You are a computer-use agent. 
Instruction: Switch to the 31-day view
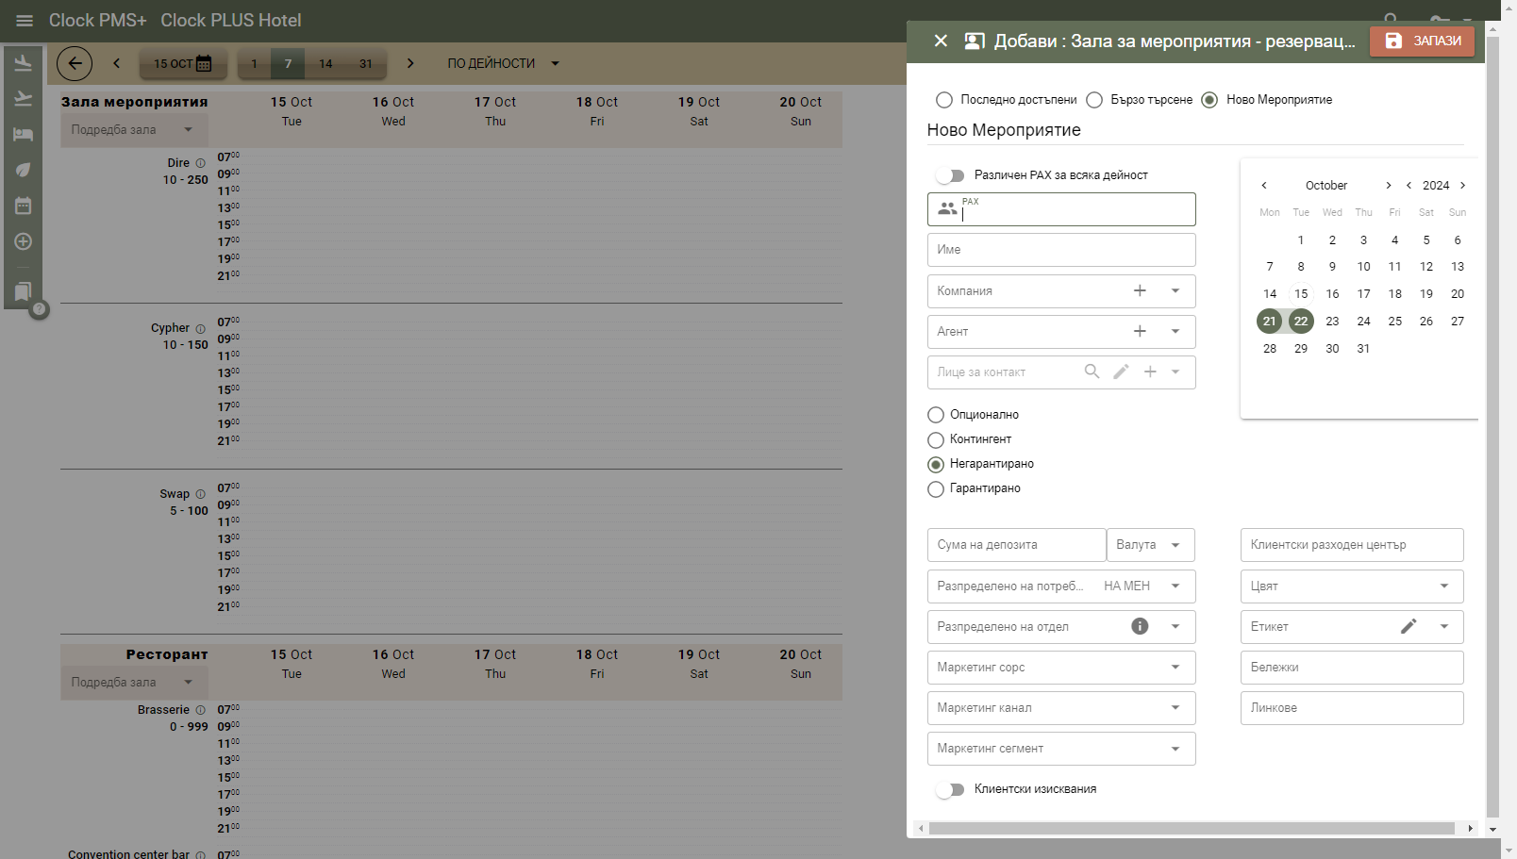[366, 63]
